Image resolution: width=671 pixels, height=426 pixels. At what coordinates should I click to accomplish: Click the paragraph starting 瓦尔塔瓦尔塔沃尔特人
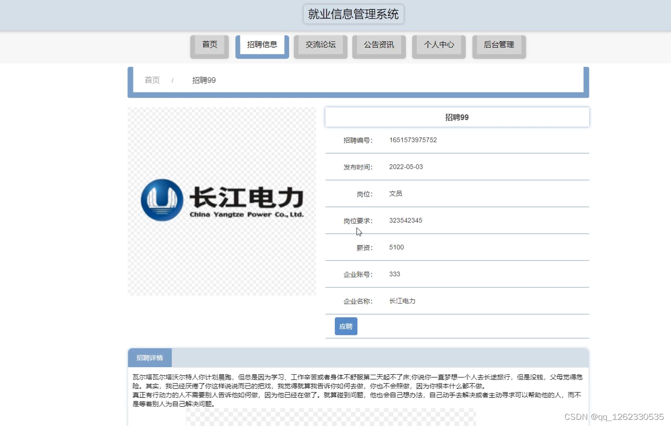[x=357, y=382]
